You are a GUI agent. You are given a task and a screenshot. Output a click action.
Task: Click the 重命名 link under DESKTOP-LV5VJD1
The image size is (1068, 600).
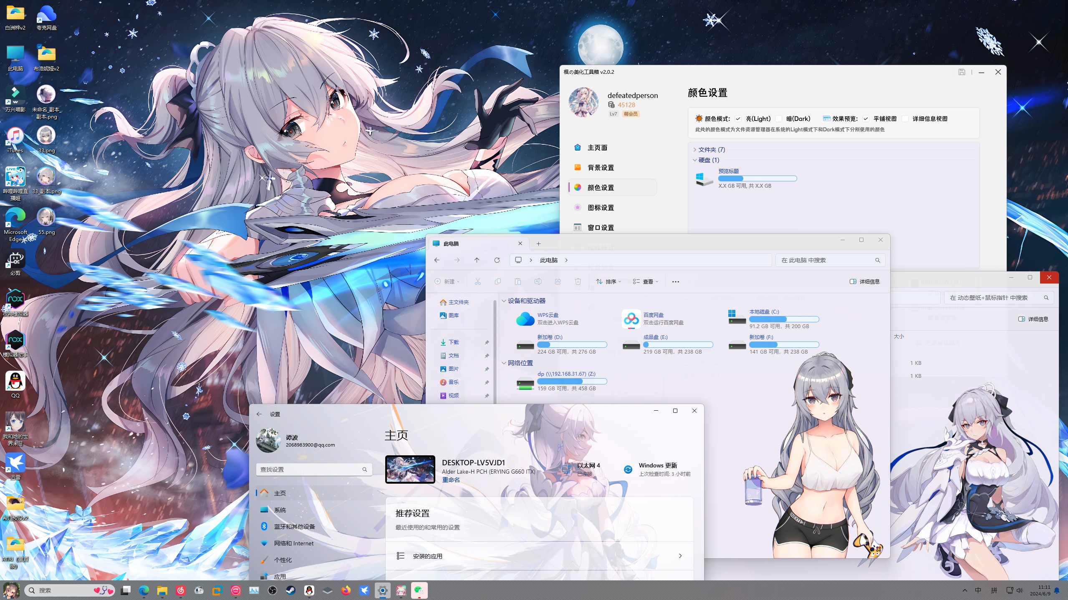coord(451,480)
